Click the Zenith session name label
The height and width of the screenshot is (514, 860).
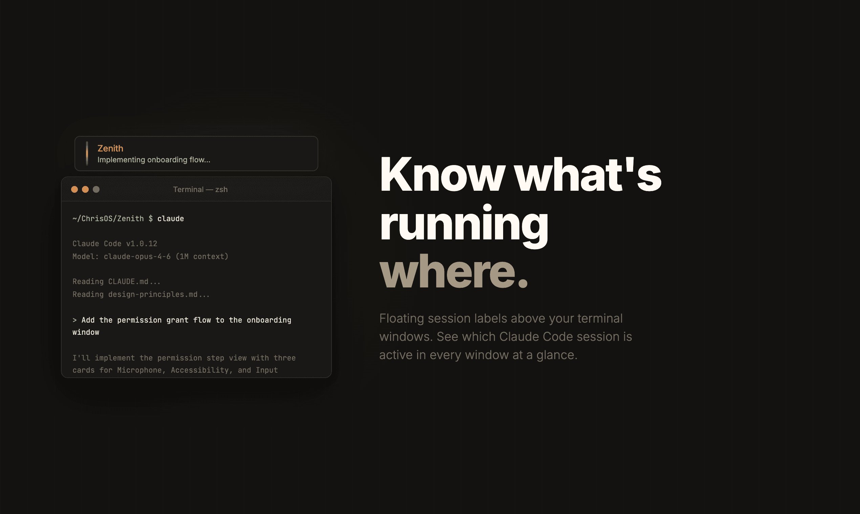click(110, 148)
